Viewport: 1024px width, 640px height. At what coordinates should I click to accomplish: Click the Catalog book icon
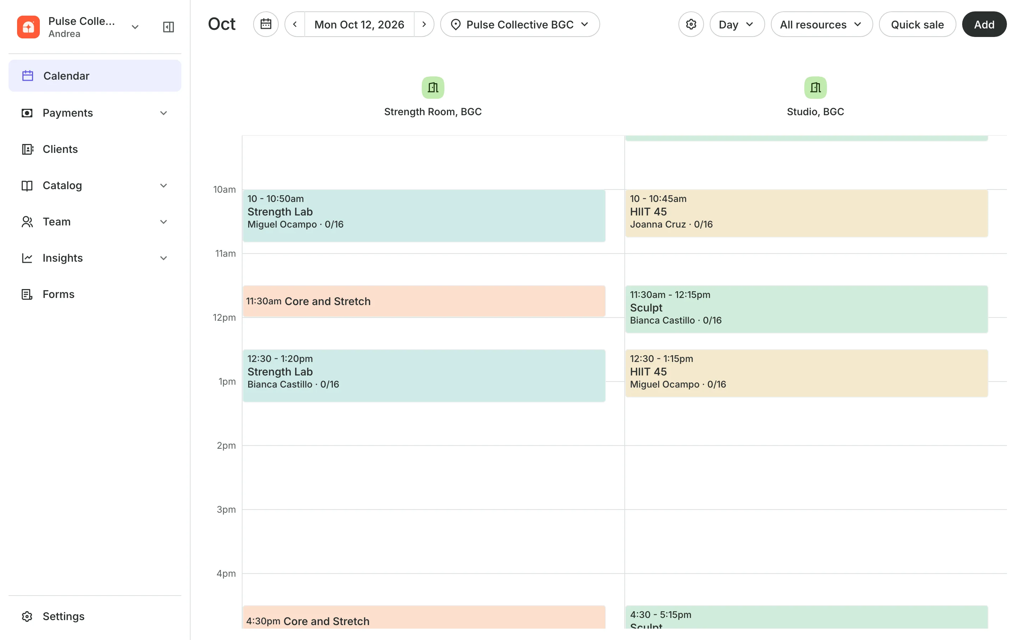(27, 185)
